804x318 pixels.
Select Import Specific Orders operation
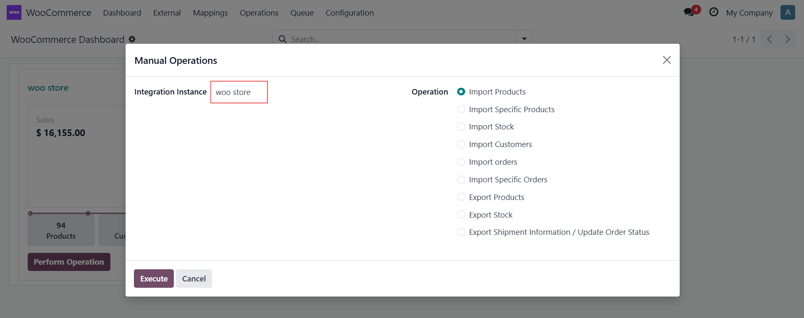[461, 180]
